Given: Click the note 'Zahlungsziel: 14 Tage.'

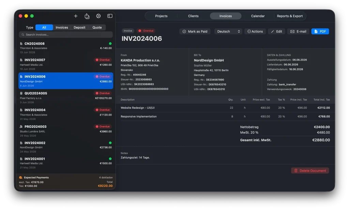Looking at the screenshot, I should pos(135,158).
